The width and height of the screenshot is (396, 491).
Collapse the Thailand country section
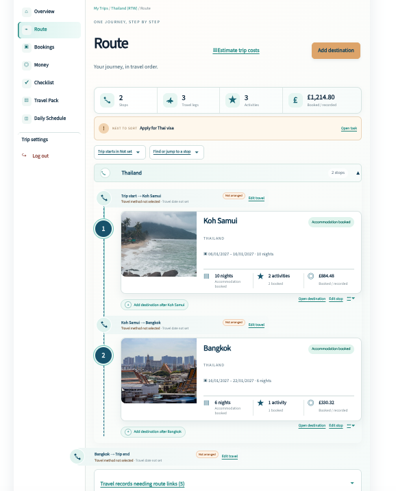coord(358,173)
